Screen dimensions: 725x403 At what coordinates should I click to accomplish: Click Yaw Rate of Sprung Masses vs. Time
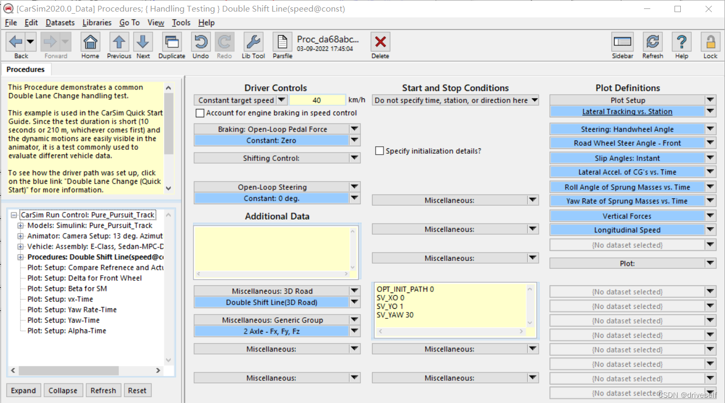pos(627,201)
